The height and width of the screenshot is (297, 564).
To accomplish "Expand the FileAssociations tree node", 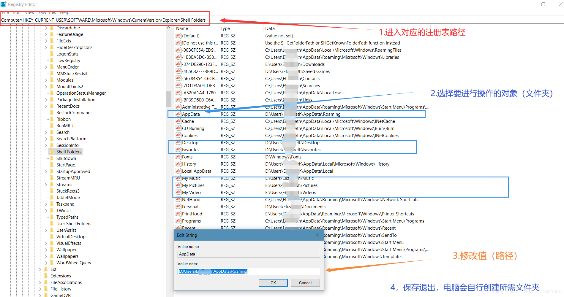I will coord(40,282).
